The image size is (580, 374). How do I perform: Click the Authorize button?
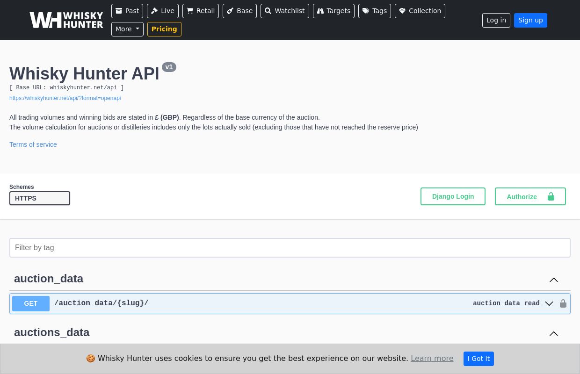point(530,196)
